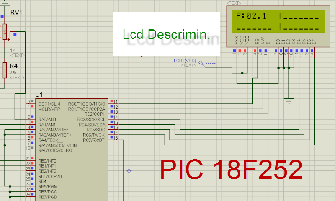The width and height of the screenshot is (335, 201).
Task: Select the green 'Lcd Descrimin.' text label
Action: pos(166,34)
